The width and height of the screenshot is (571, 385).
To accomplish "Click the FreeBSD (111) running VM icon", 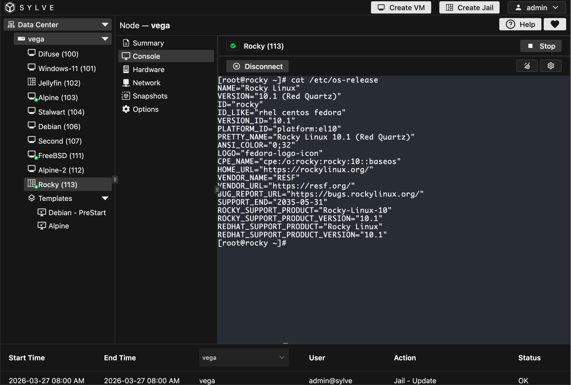I will (x=32, y=155).
